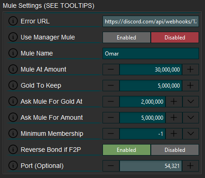Decrease Gold To Keep with minus button
The height and width of the screenshot is (178, 205).
111,85
